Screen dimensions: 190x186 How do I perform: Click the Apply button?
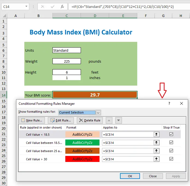pos(176,176)
